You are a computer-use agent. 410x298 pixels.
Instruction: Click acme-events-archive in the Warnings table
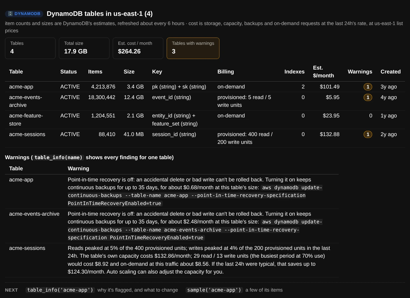34,214
